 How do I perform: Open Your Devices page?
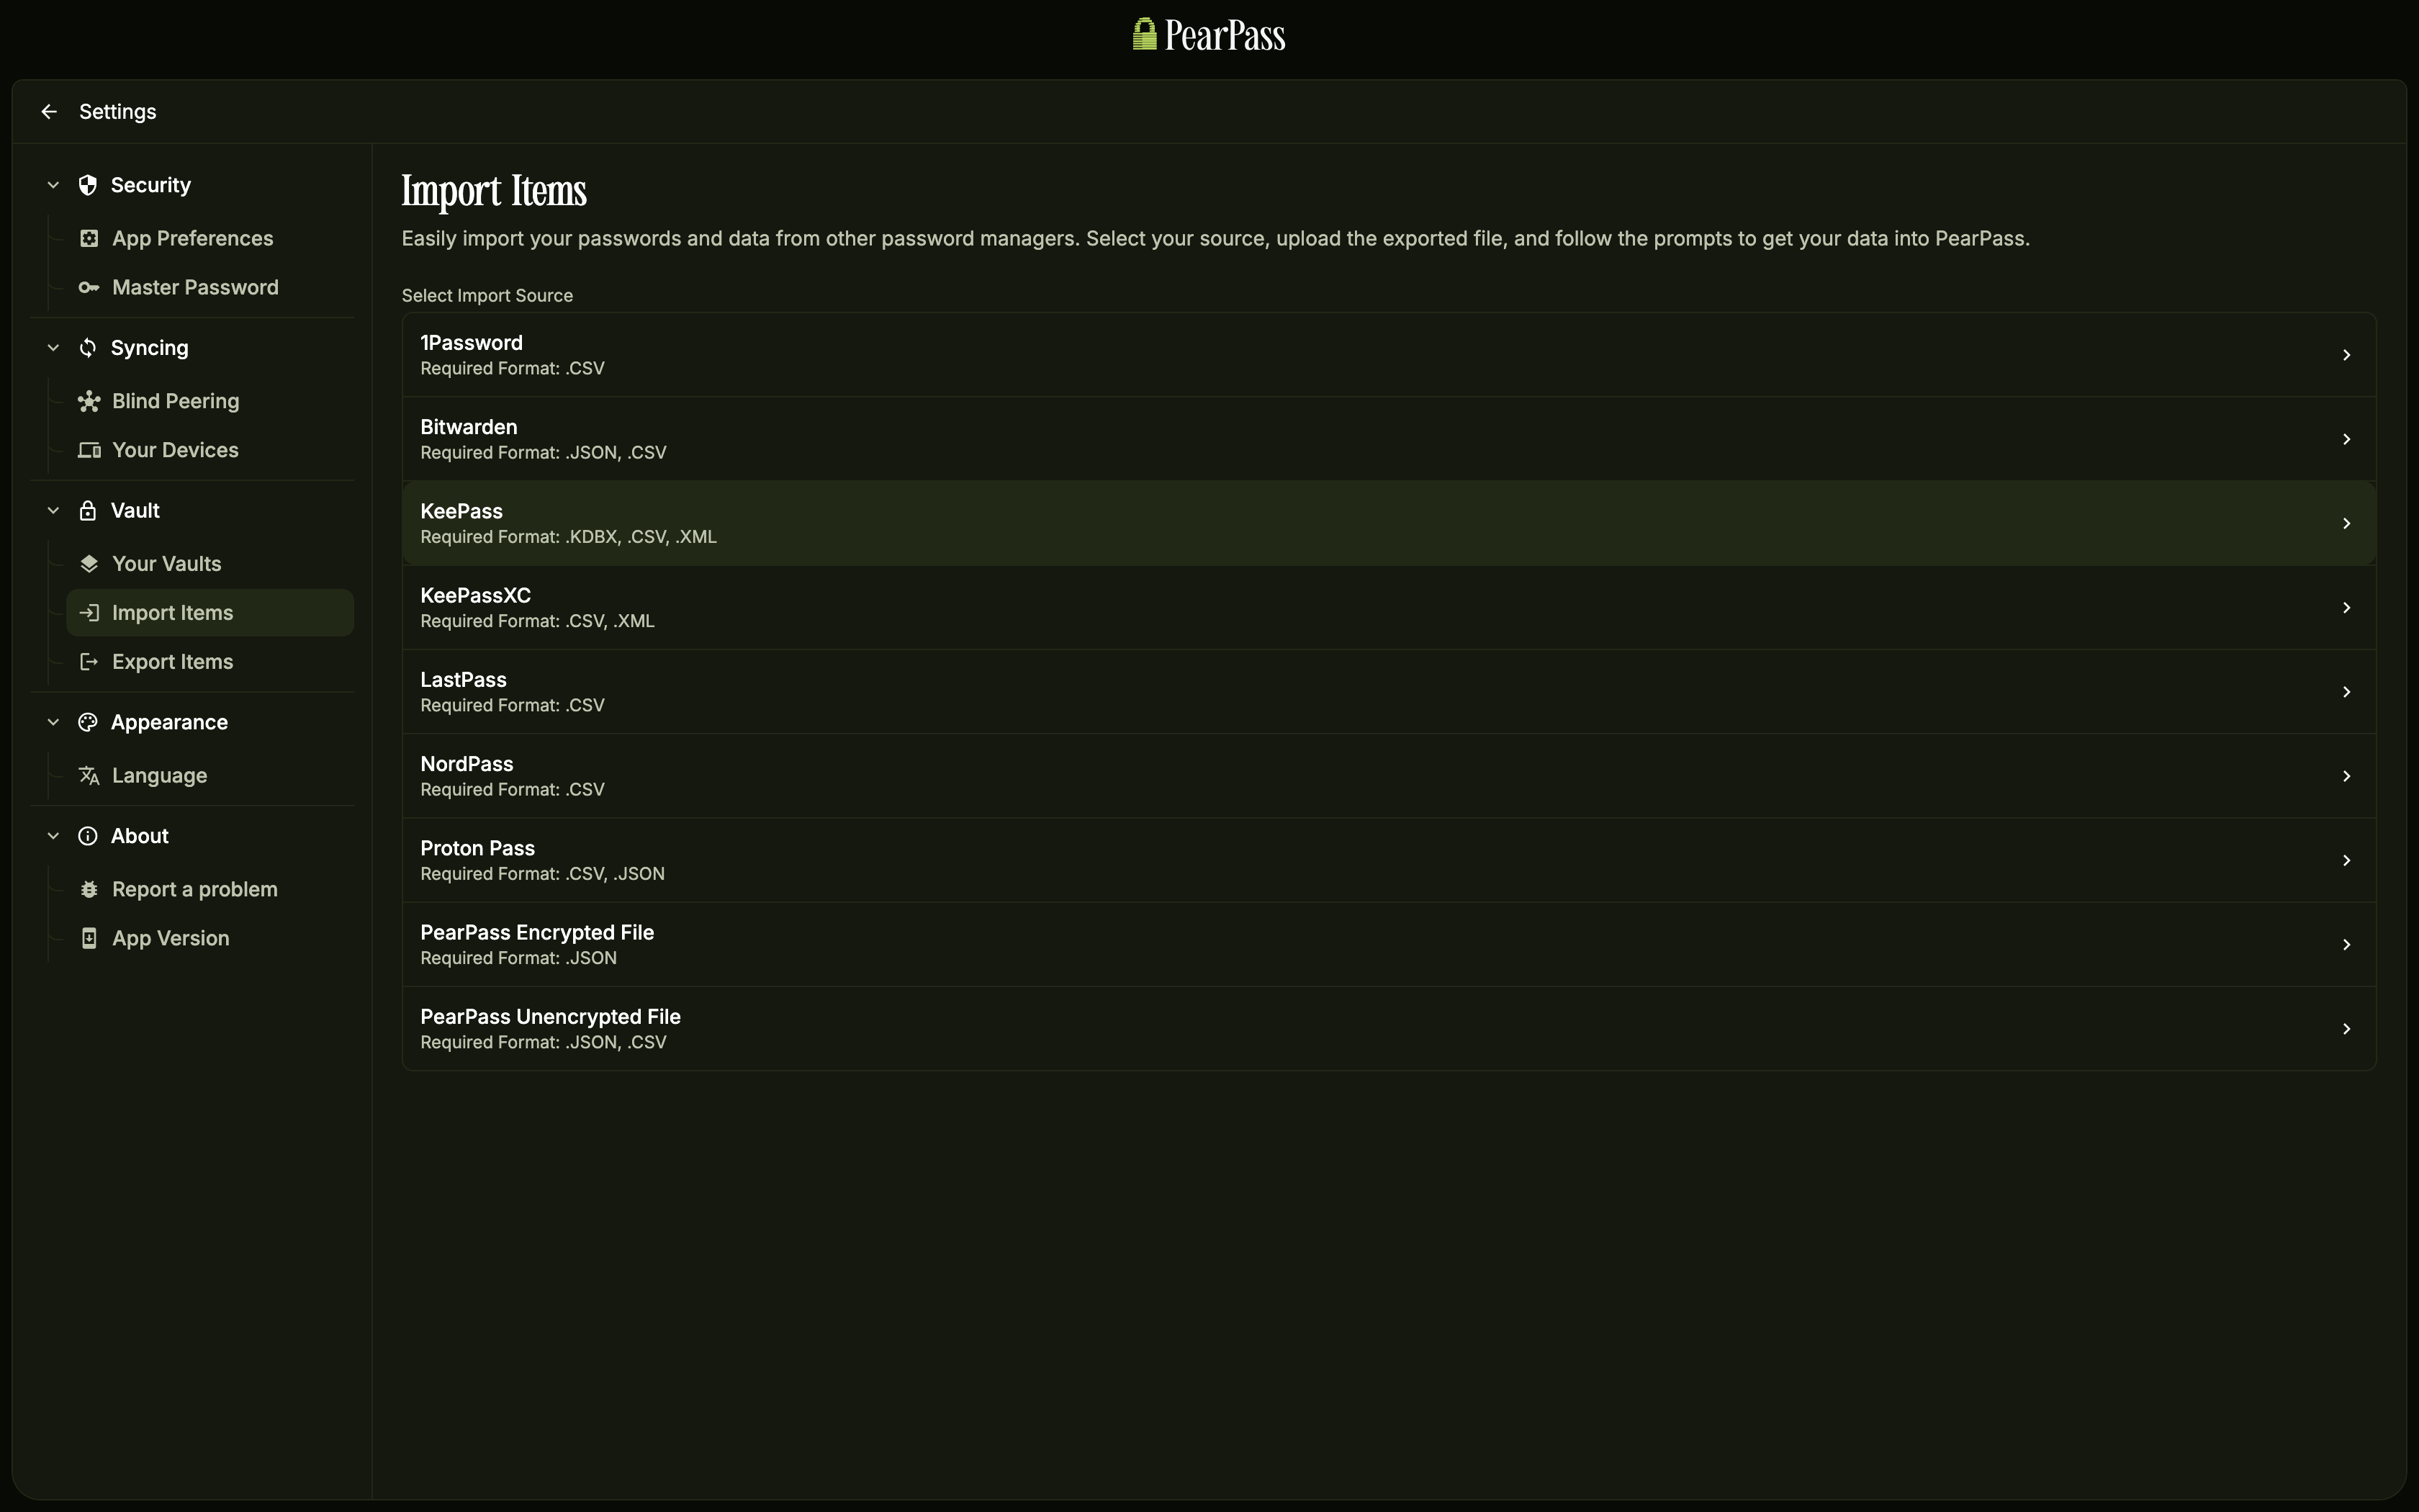(x=210, y=450)
